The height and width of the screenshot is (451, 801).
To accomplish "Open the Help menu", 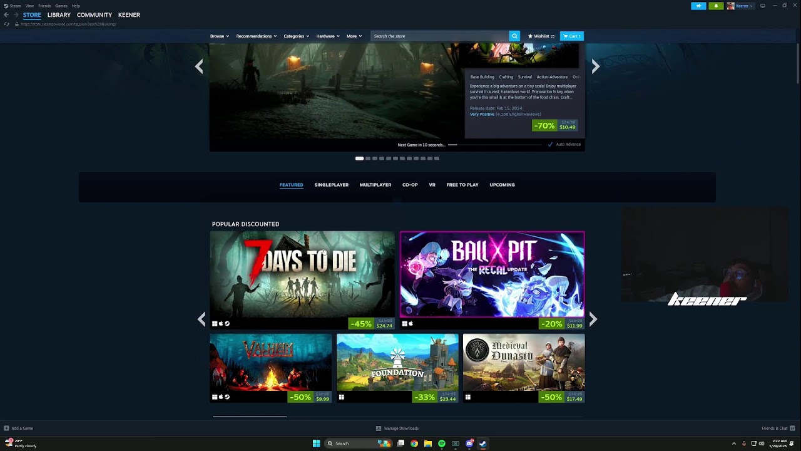I will [76, 6].
